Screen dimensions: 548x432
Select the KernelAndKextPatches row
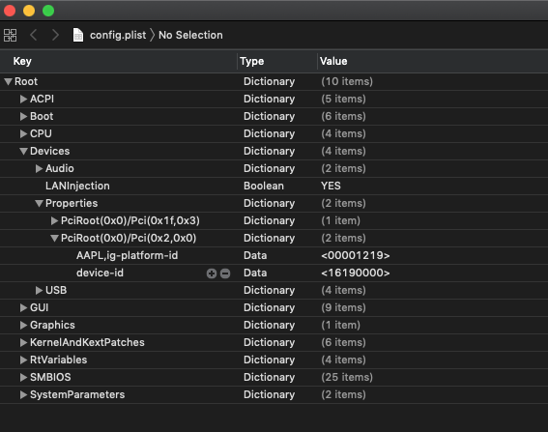tap(274, 342)
